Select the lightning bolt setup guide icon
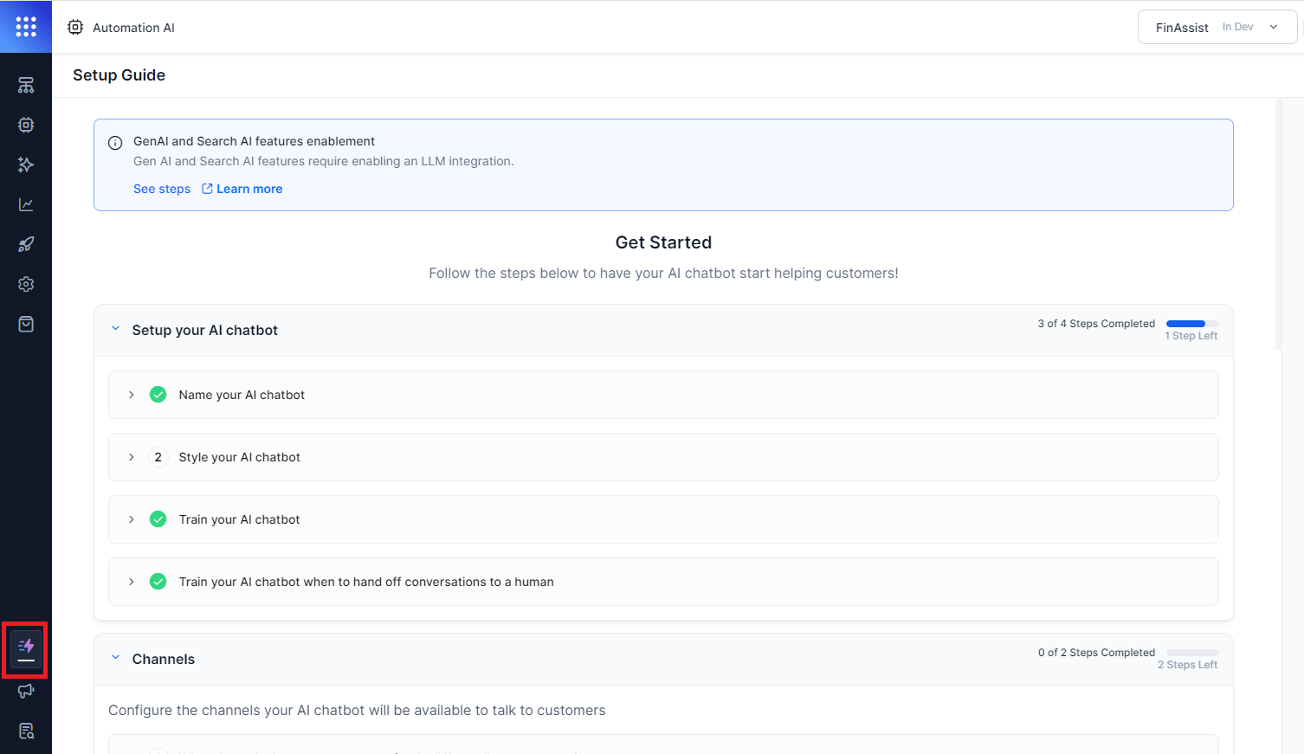The height and width of the screenshot is (754, 1304). (x=26, y=648)
